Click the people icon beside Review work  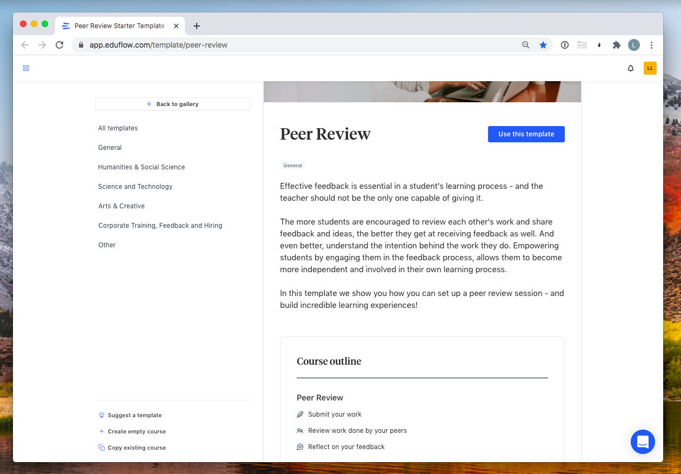coord(301,431)
